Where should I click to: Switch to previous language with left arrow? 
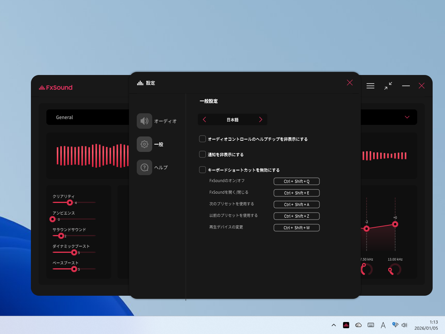[204, 119]
